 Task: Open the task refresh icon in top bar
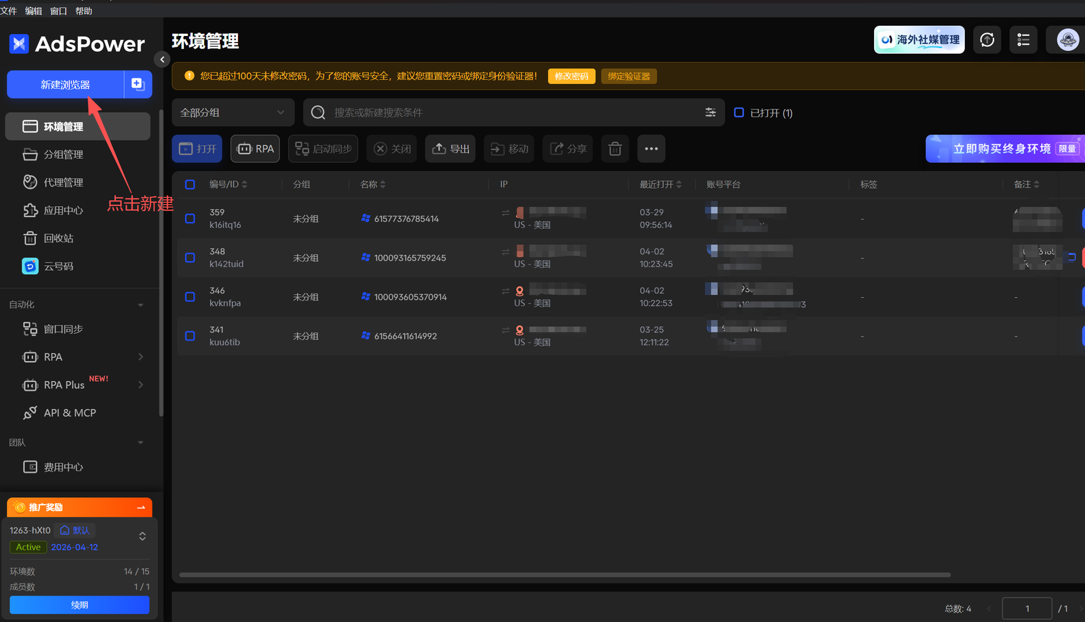point(987,40)
